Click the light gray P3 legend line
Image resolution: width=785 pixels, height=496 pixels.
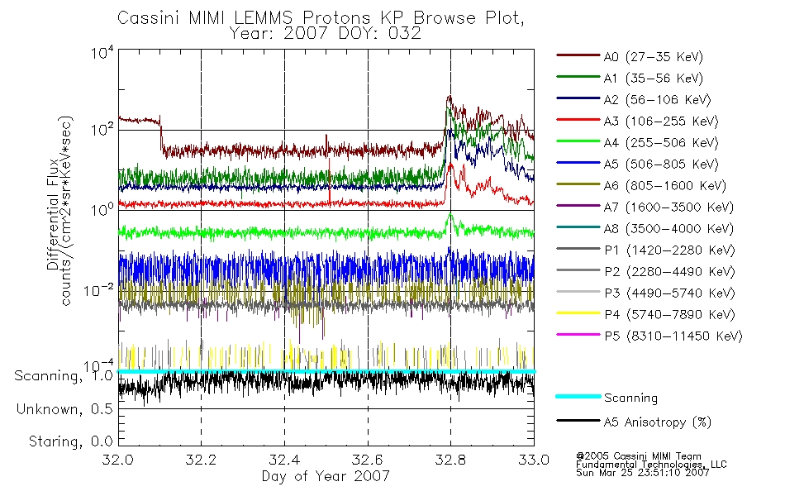click(x=578, y=292)
